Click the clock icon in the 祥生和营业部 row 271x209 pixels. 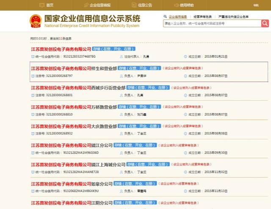tap(185, 76)
